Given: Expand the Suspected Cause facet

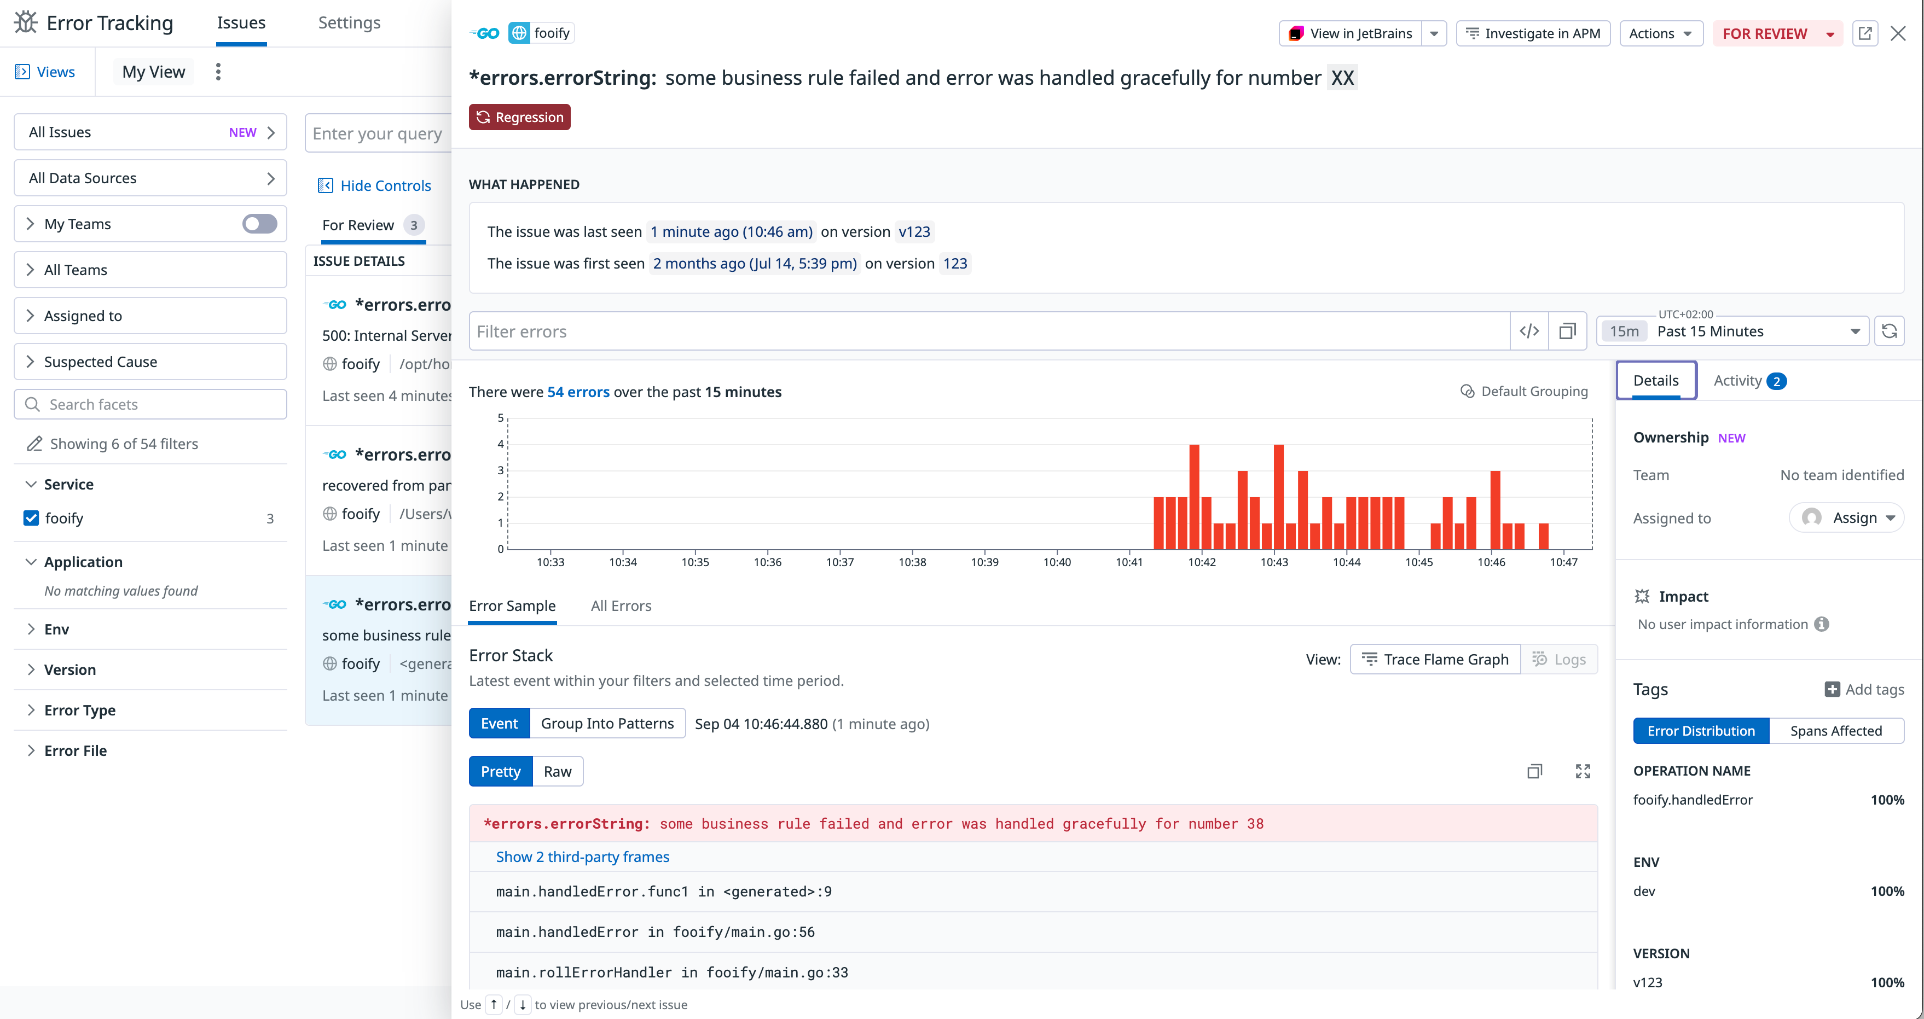Looking at the screenshot, I should click(x=31, y=362).
